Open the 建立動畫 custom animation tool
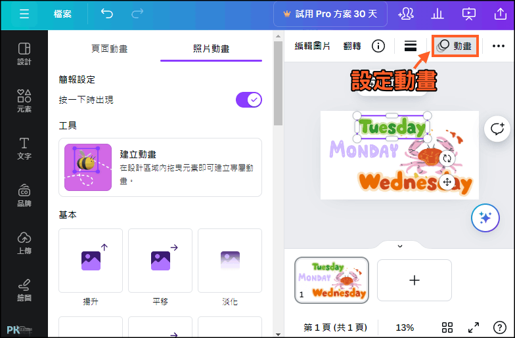This screenshot has height=338, width=515. coord(160,167)
